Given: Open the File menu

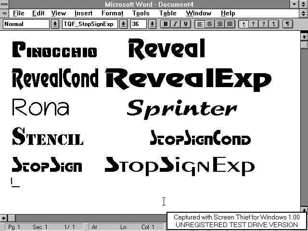Looking at the screenshot, I should coord(18,13).
